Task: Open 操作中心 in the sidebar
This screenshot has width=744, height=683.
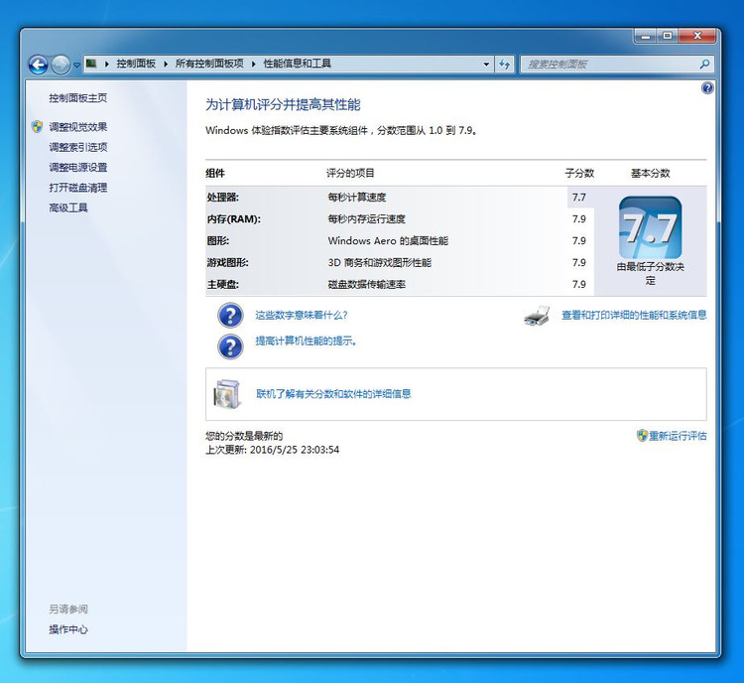Action: tap(68, 629)
